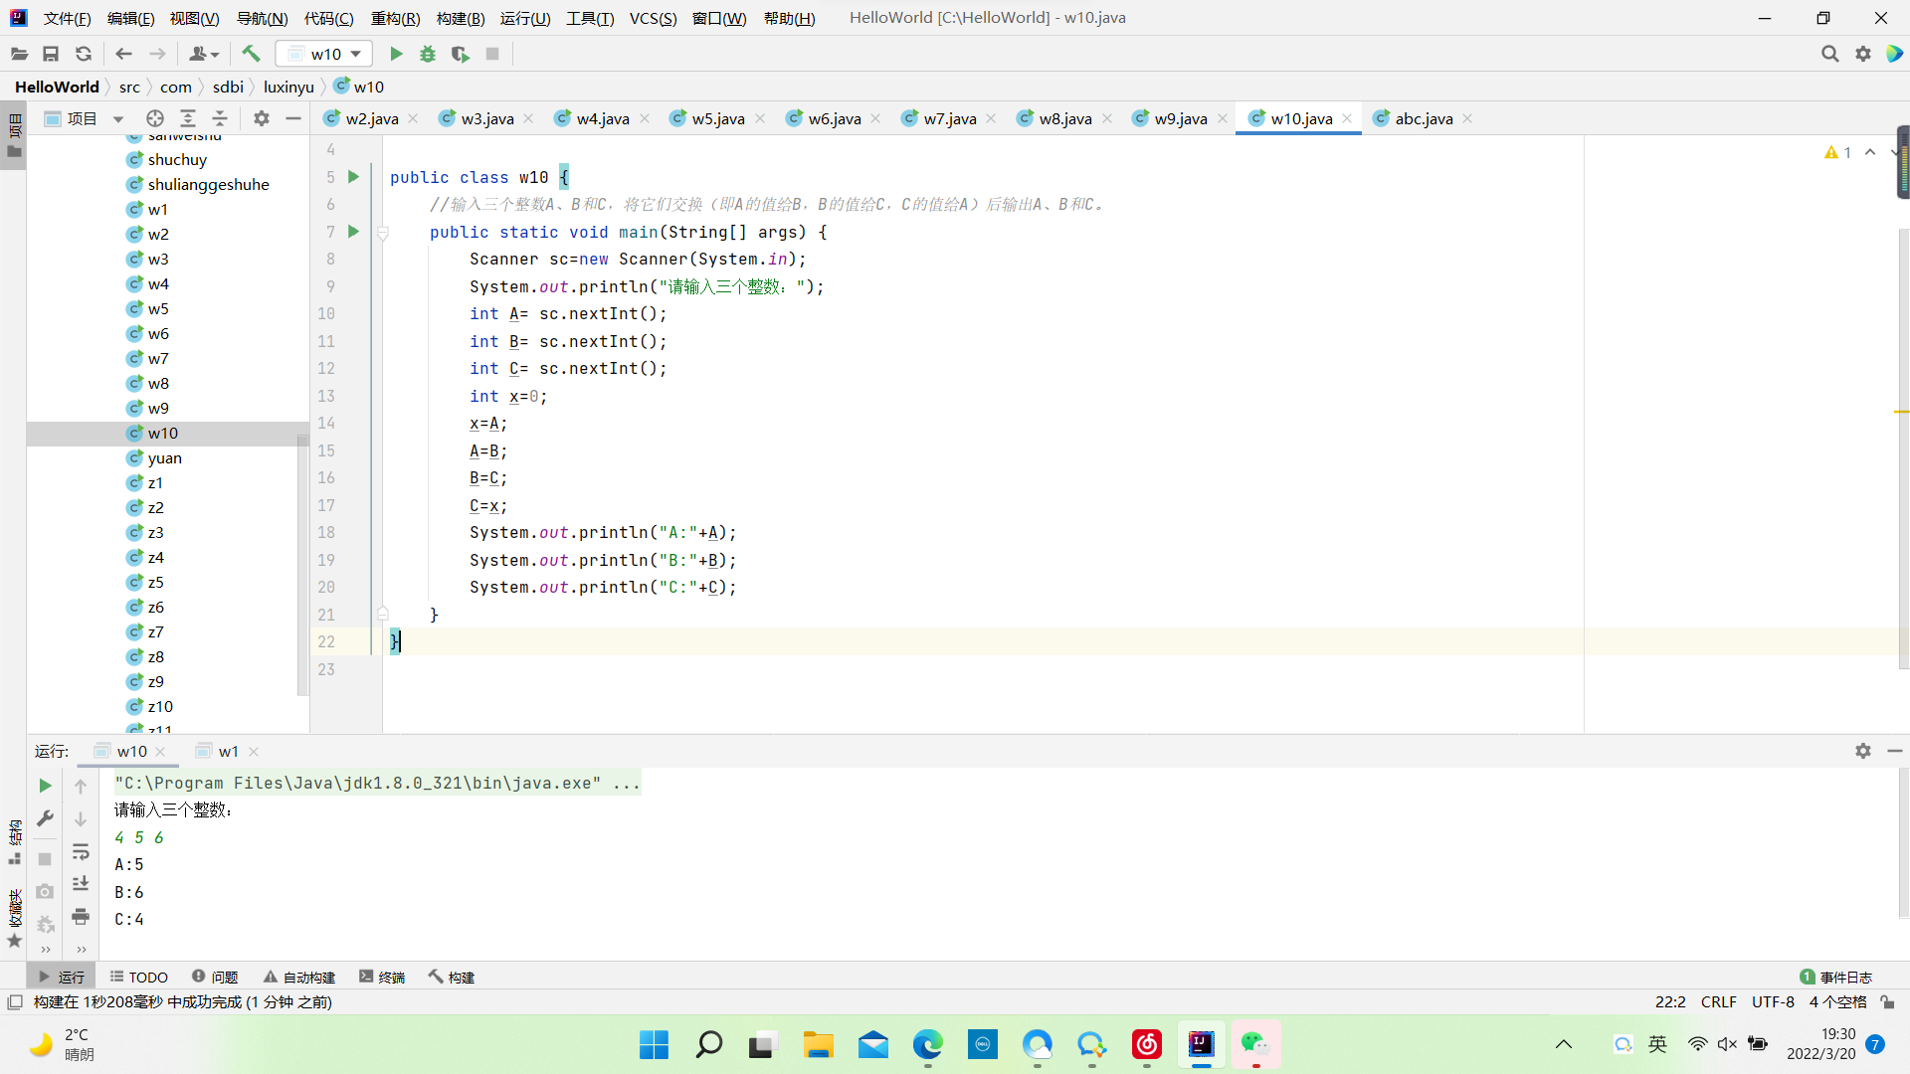Click the rerun icon in run panel

45,786
